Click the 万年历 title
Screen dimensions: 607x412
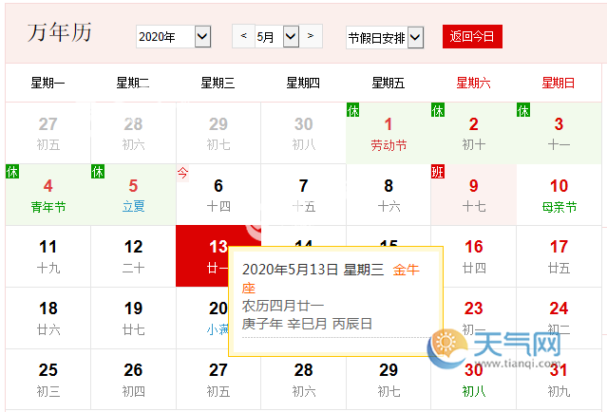(x=60, y=32)
